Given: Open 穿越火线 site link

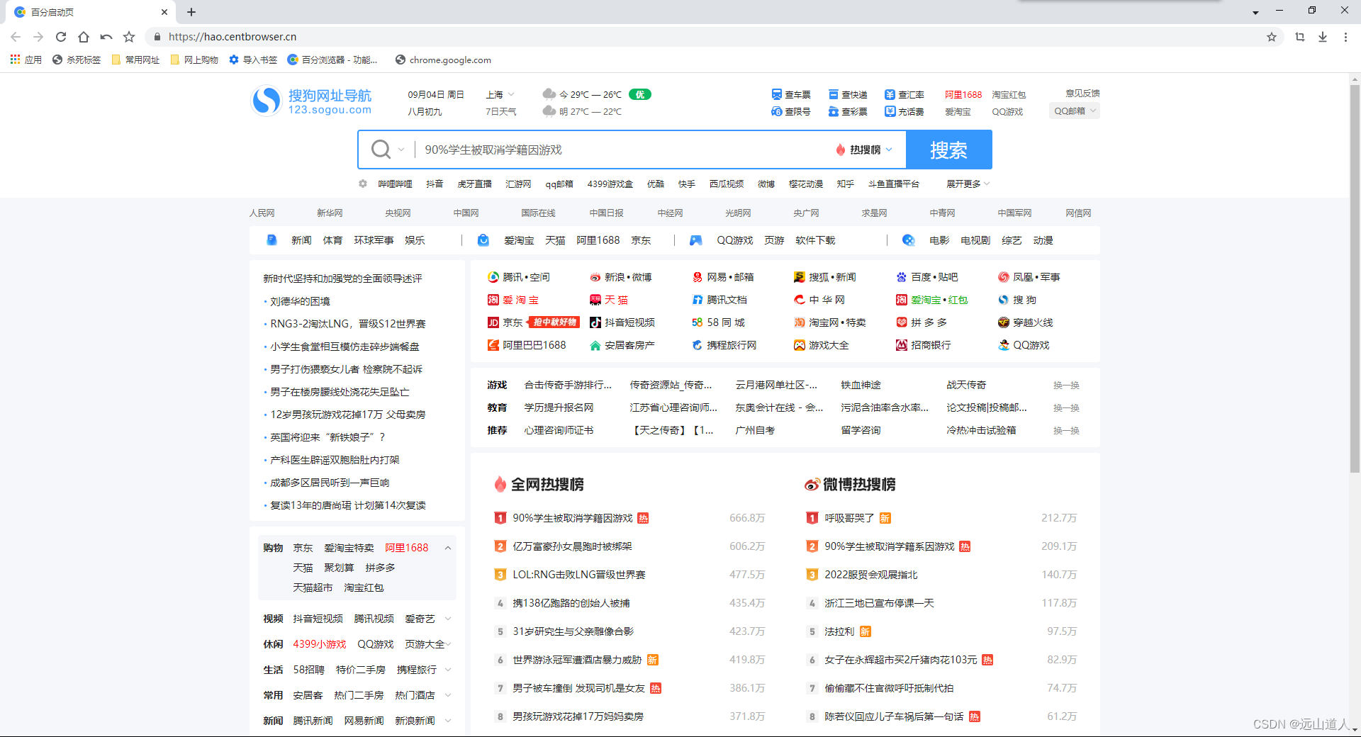Looking at the screenshot, I should (1026, 322).
